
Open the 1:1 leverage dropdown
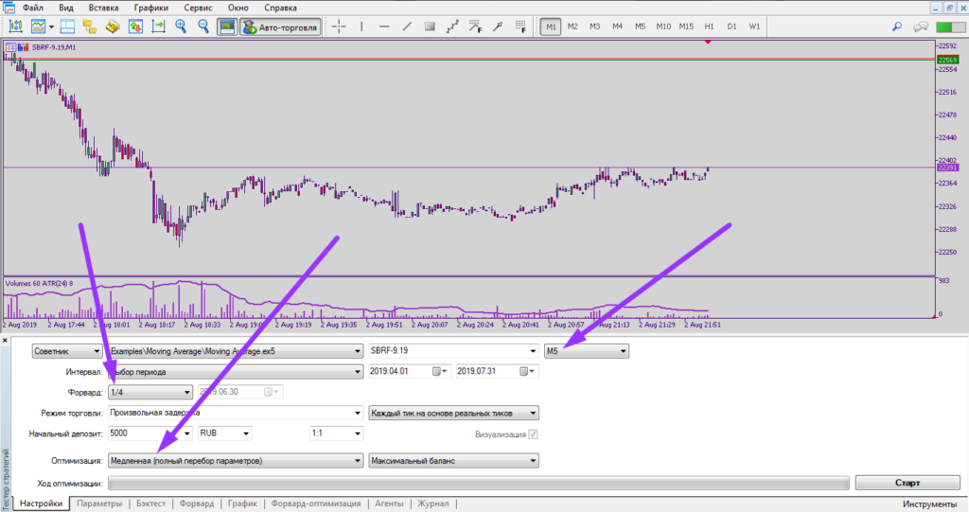tap(336, 433)
